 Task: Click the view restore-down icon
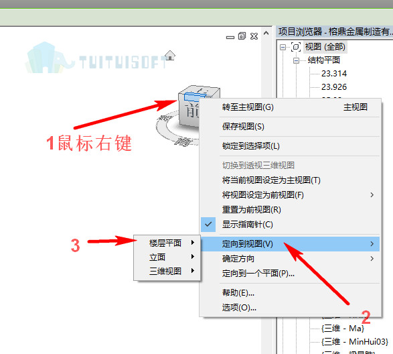[x=242, y=36]
